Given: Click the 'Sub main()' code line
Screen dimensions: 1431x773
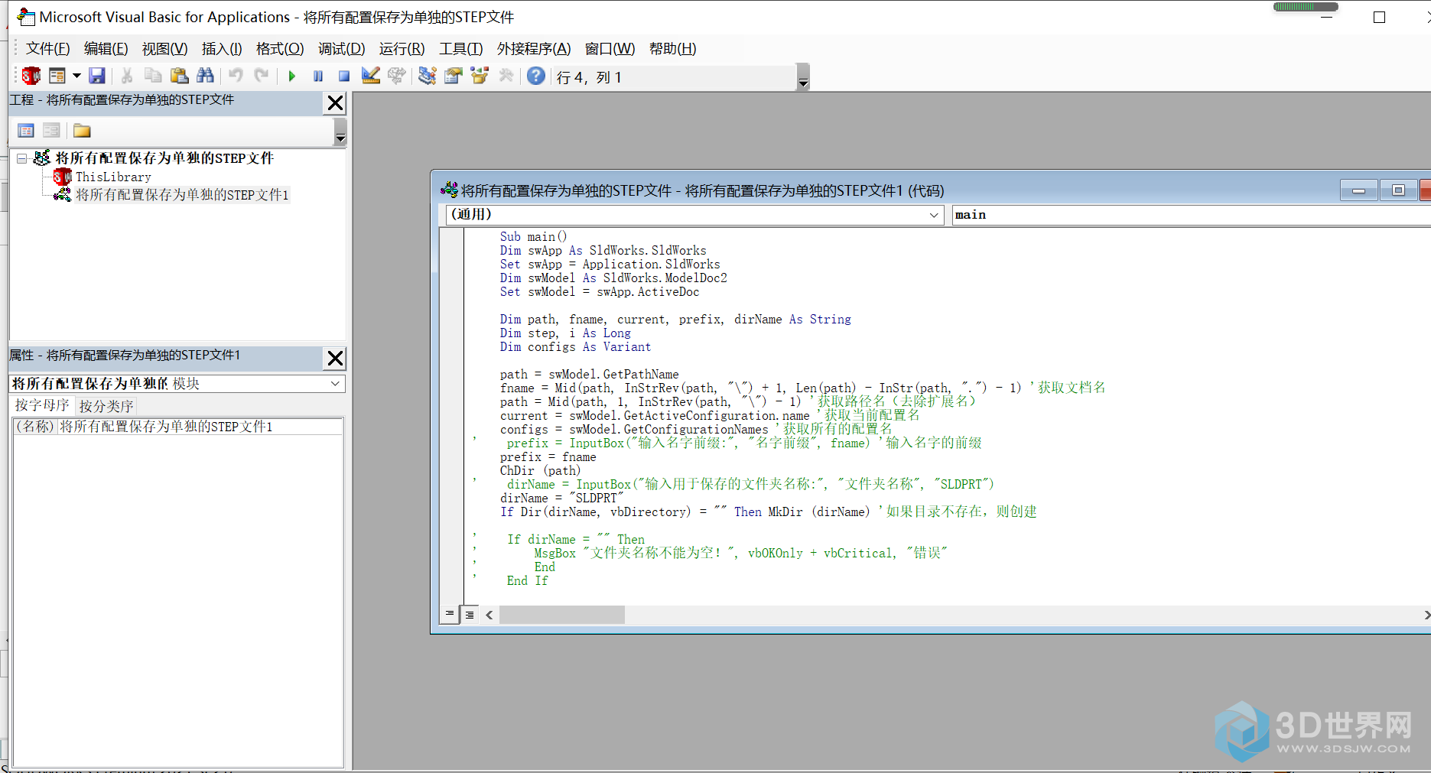Looking at the screenshot, I should coord(533,237).
